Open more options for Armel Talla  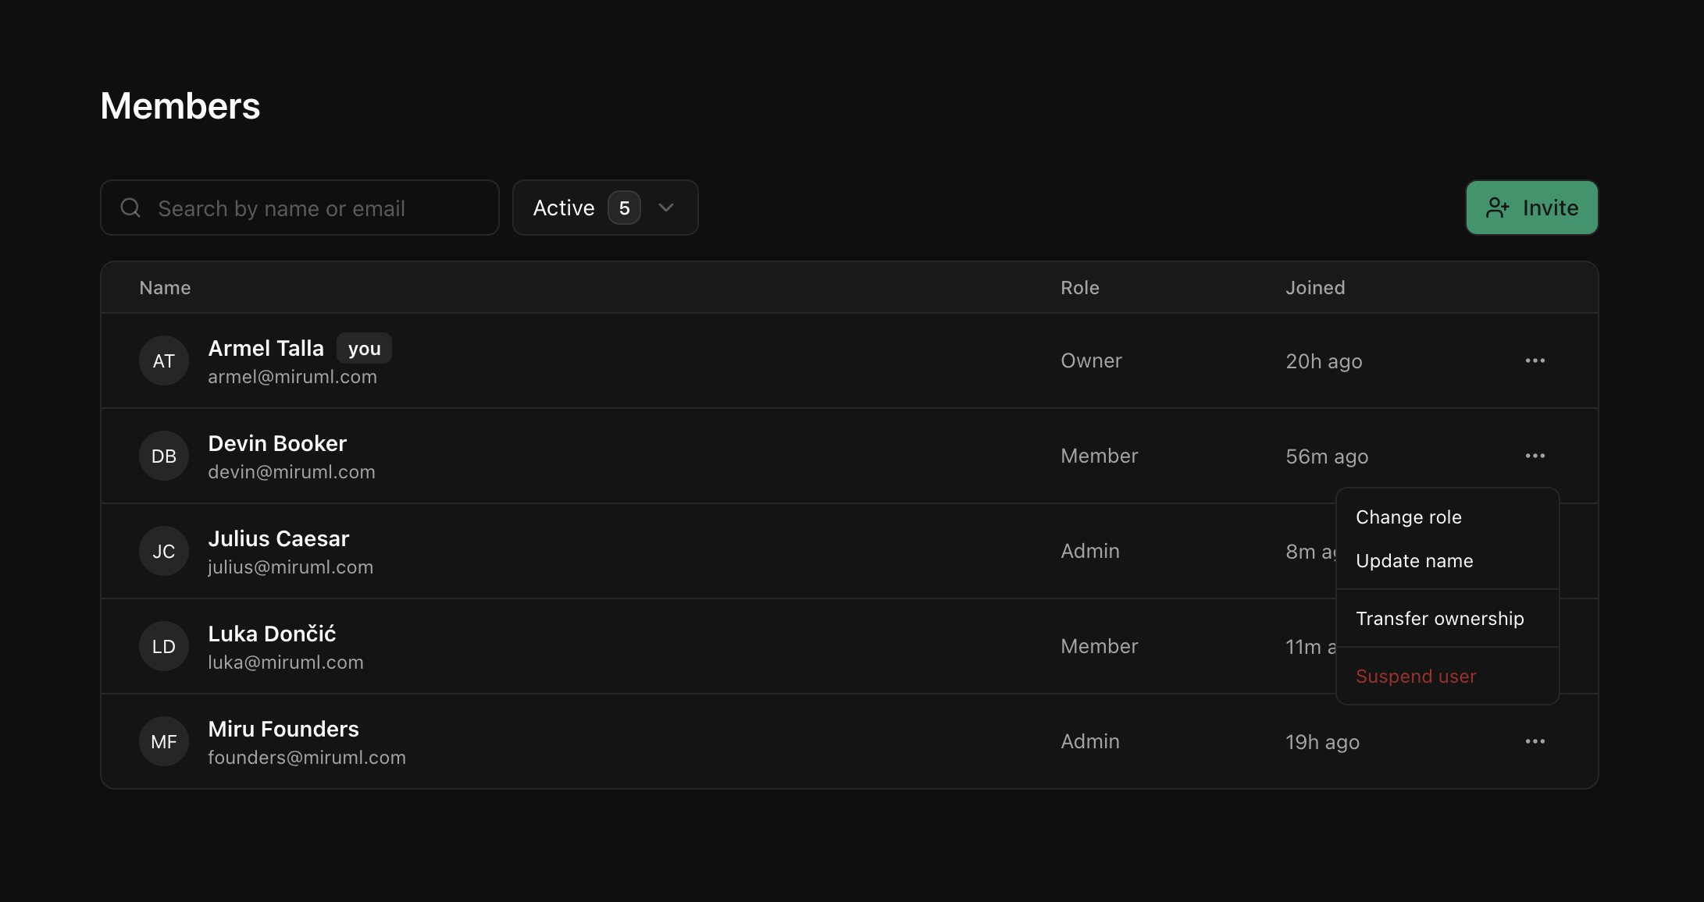tap(1535, 360)
